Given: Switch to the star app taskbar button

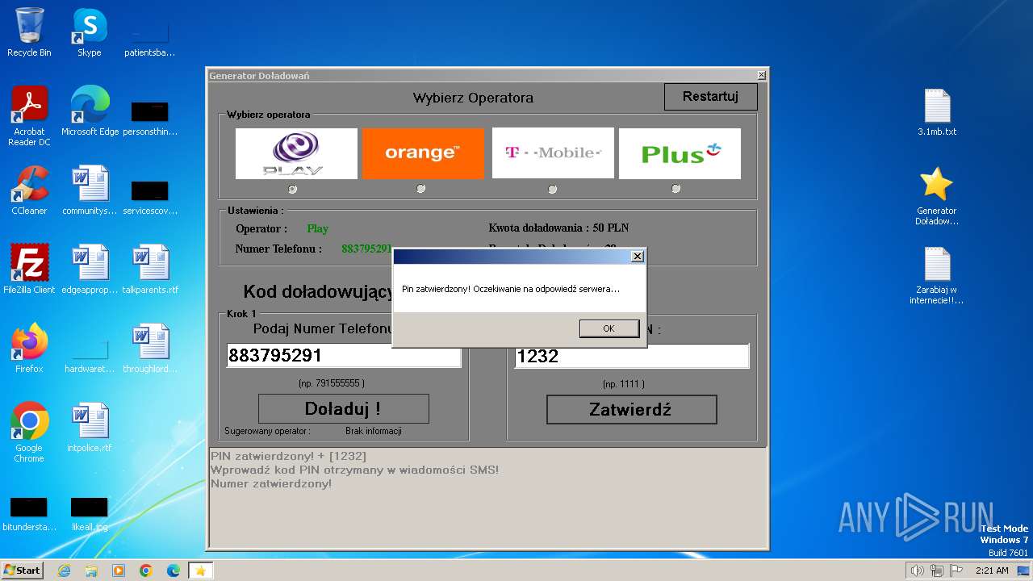Looking at the screenshot, I should coord(201,571).
